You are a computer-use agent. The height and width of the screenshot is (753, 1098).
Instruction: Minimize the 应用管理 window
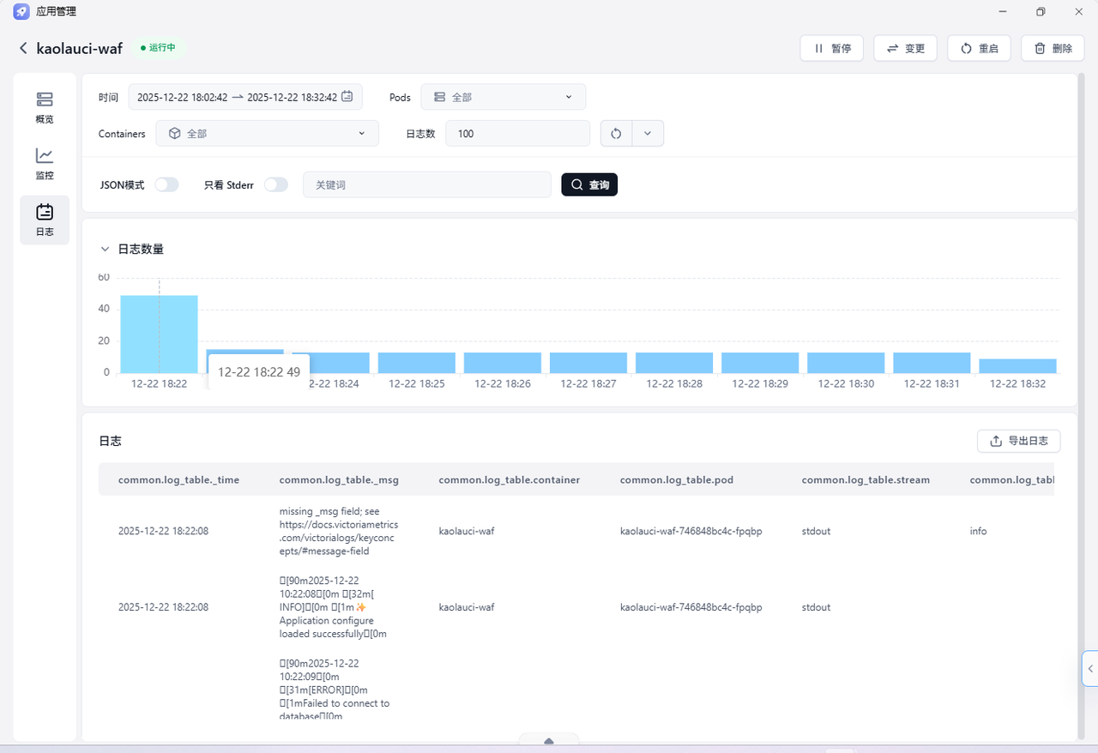tap(1002, 12)
